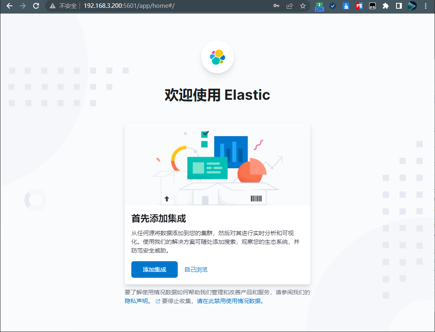Click the 添加集成 blue button
This screenshot has height=332, width=435.
coord(154,269)
